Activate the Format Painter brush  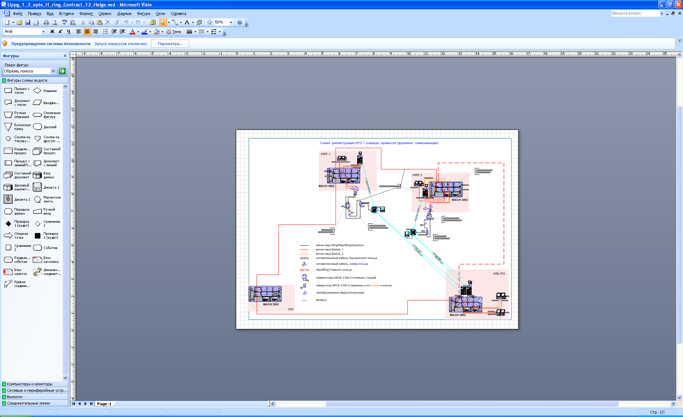click(116, 22)
